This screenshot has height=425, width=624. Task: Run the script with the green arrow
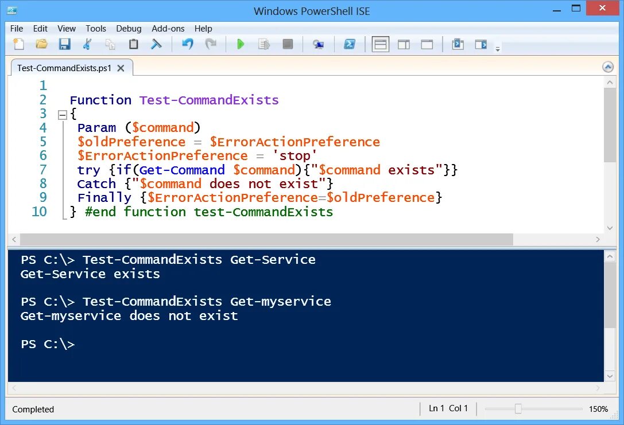click(241, 44)
